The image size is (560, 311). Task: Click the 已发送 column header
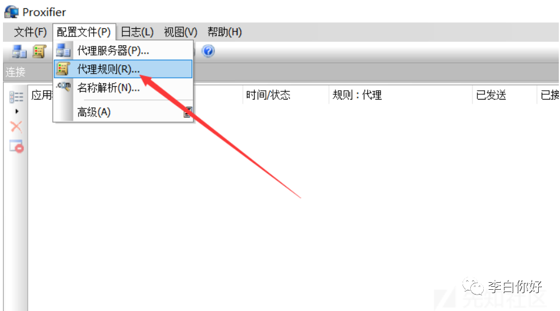[491, 95]
